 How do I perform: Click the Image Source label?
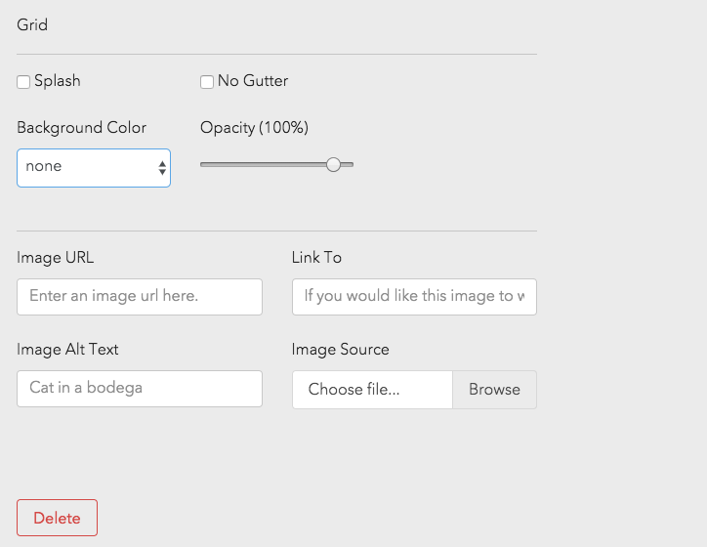340,350
